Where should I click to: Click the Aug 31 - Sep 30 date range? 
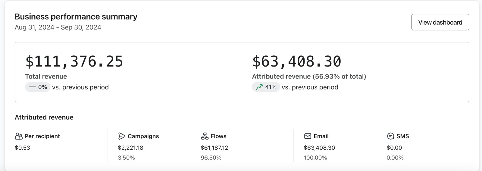pyautogui.click(x=58, y=27)
